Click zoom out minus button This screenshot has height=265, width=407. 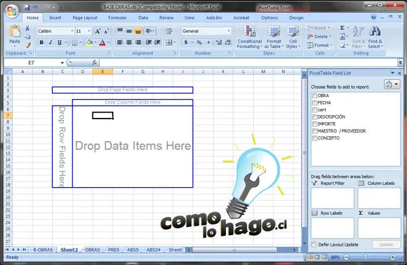coord(347,258)
